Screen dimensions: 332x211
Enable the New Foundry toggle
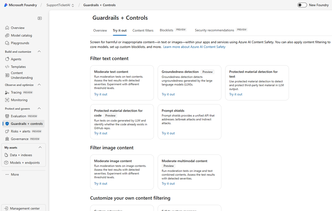tap(302, 5)
